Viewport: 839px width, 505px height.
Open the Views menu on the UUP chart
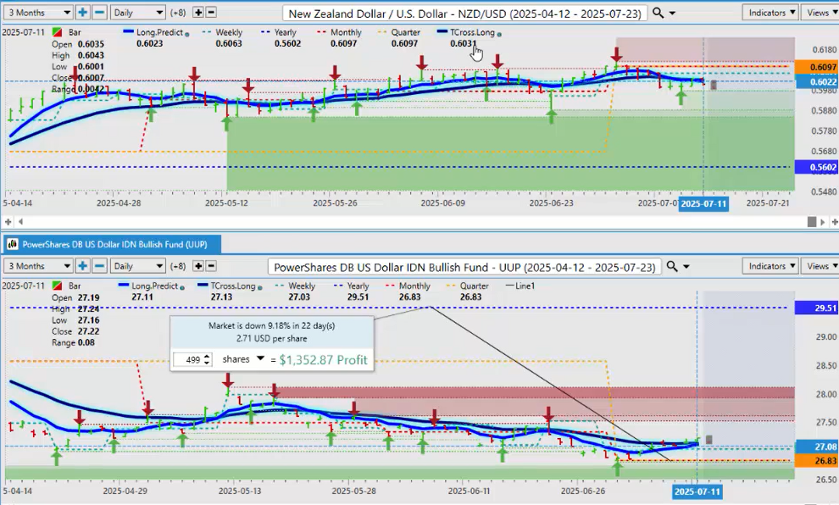coord(820,266)
